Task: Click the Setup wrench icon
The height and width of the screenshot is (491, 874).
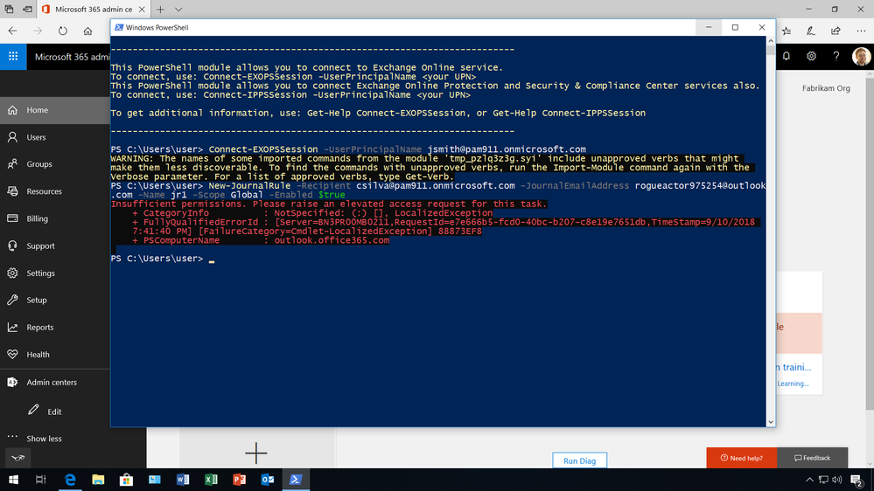Action: (12, 300)
